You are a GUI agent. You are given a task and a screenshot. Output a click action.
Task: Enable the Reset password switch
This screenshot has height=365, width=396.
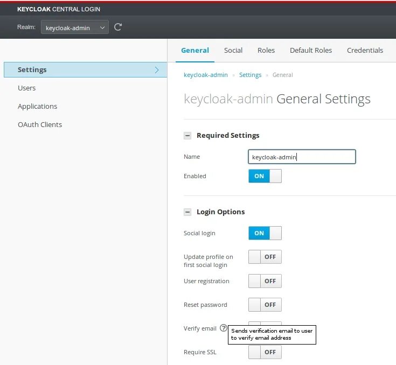265,305
